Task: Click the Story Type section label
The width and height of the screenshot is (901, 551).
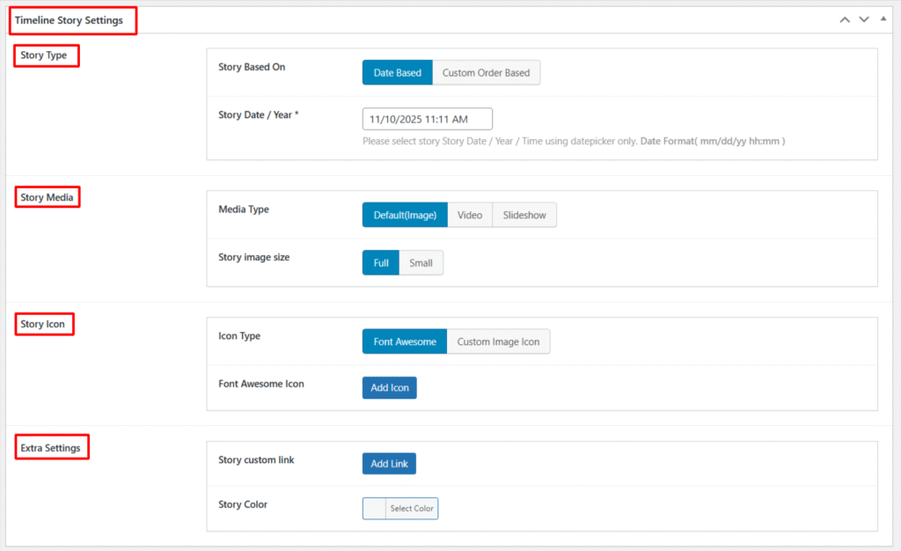Action: pyautogui.click(x=45, y=55)
